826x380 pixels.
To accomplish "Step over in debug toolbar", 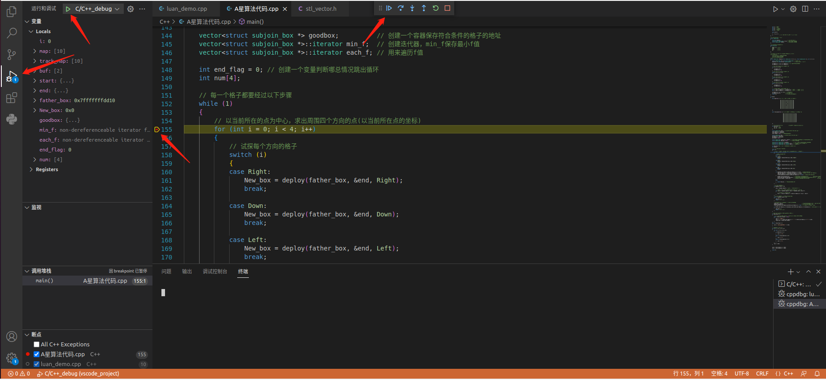I will (401, 8).
